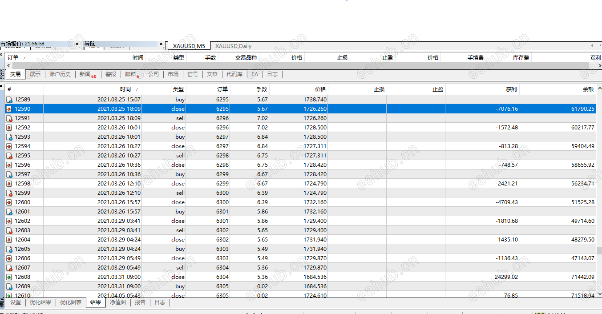Viewport: 602px width, 314px height.
Task: Click the sell icon in row 12607
Action: click(x=8, y=268)
